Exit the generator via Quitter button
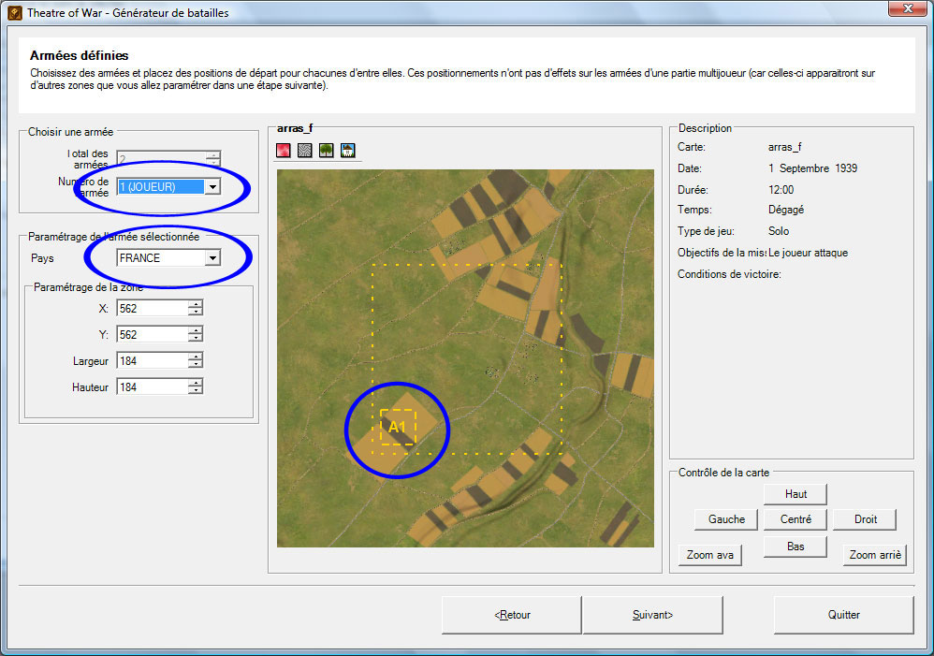Screen dimensions: 934x656 [843, 615]
